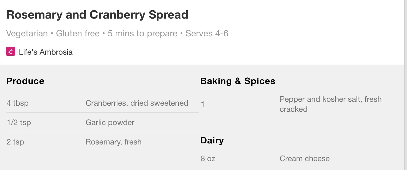Select the Garlic powder ingredient row
Screen dimensions: 407x170
(x=103, y=123)
